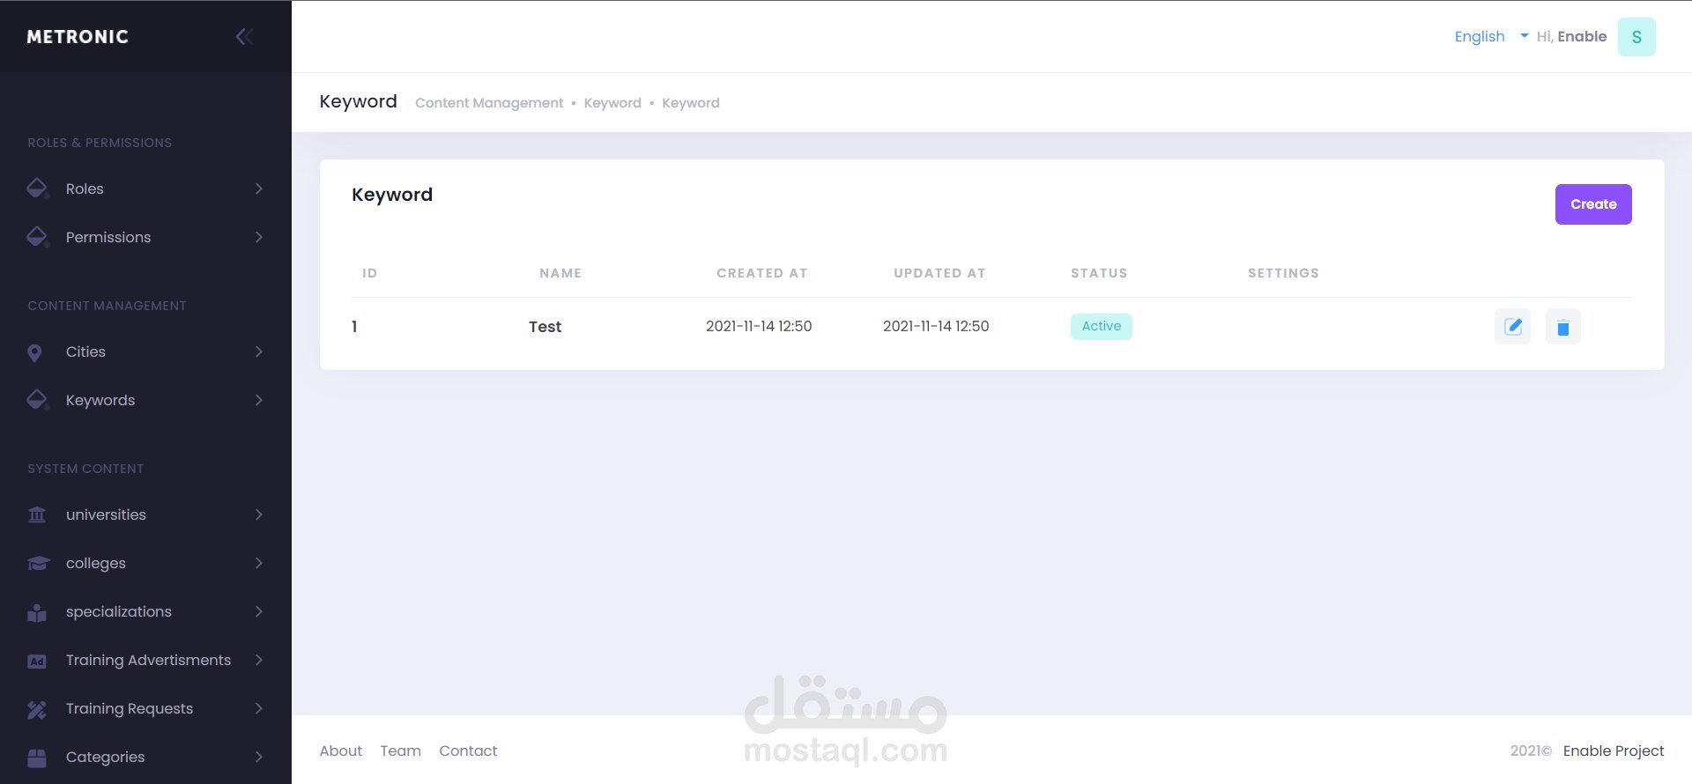Expand the colleges menu chevron
The height and width of the screenshot is (784, 1692).
258,563
